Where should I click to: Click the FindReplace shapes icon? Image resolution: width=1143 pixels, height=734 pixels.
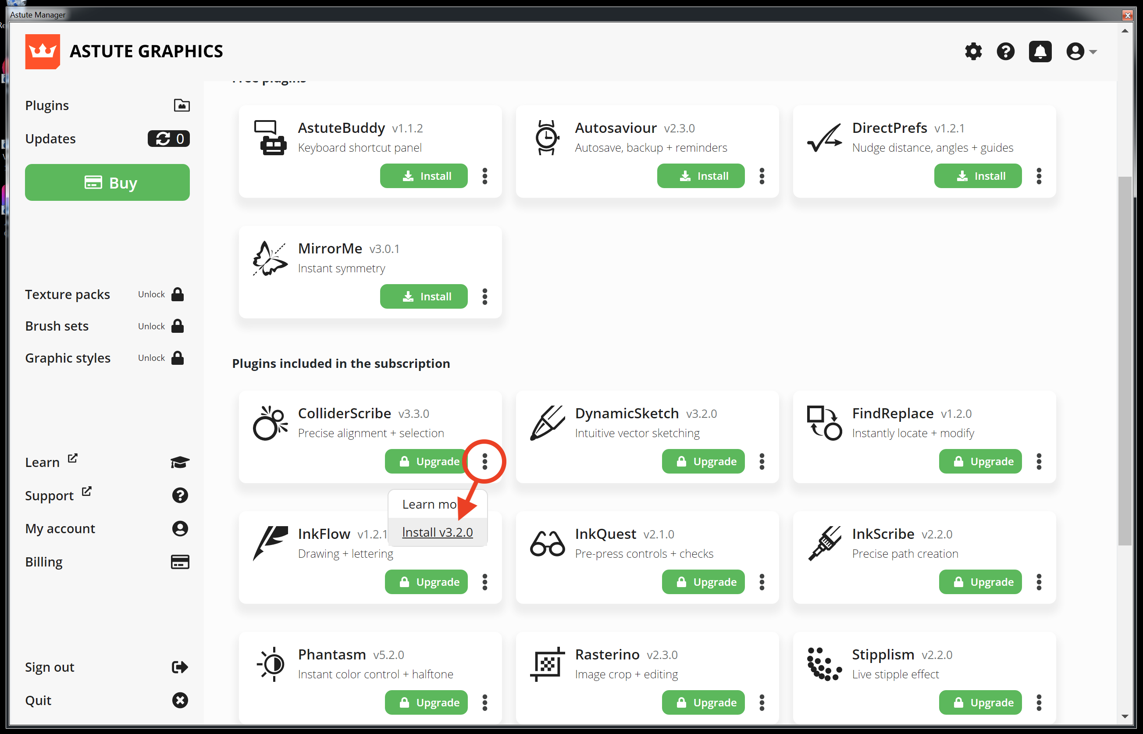[824, 423]
